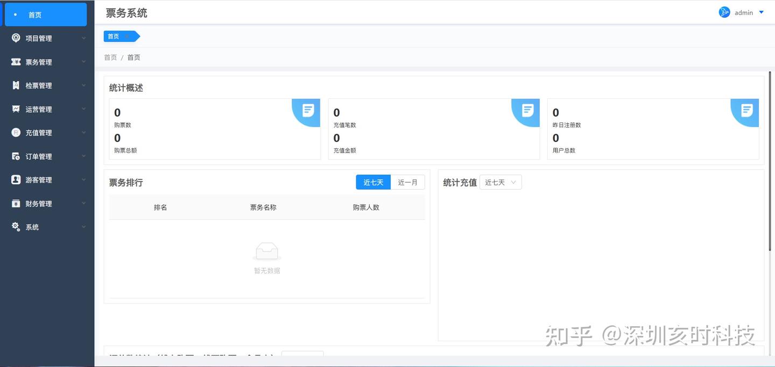Click the 充值管理 coin icon
Viewport: 775px width, 367px height.
[x=16, y=133]
